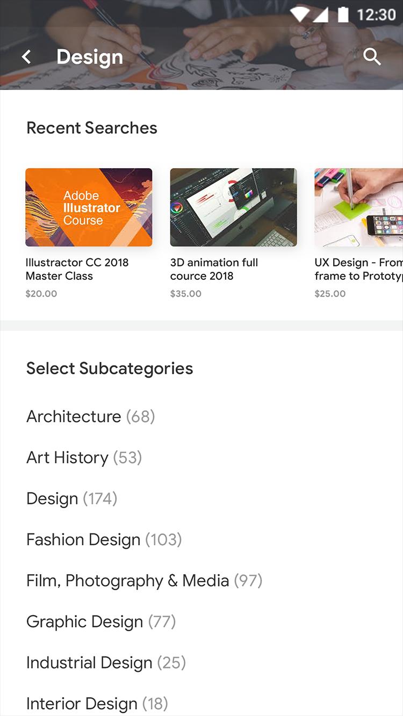Select the Graphic Design subcategory
Image resolution: width=403 pixels, height=716 pixels.
pyautogui.click(x=101, y=622)
